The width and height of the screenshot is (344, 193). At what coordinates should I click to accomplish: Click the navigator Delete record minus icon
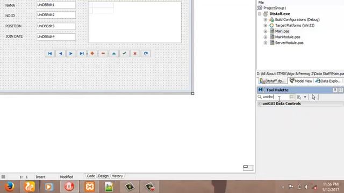coord(103,54)
